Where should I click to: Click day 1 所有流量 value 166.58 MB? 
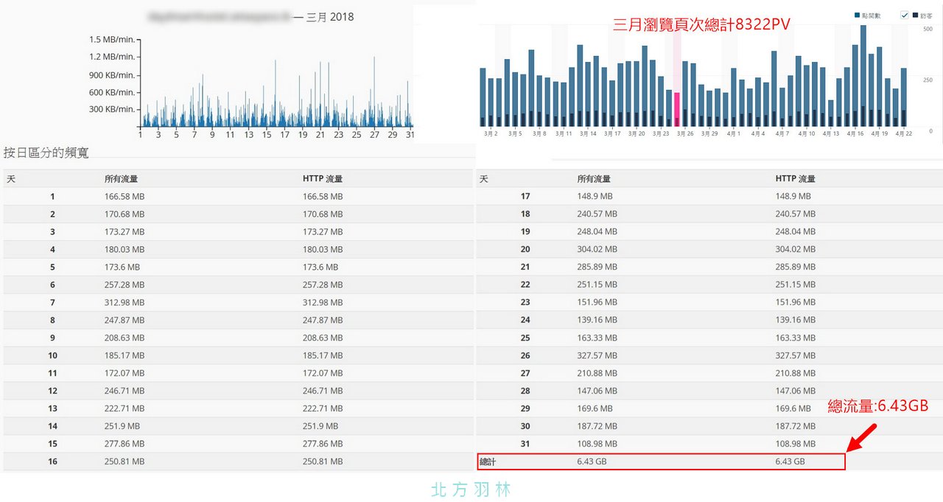[x=125, y=196]
